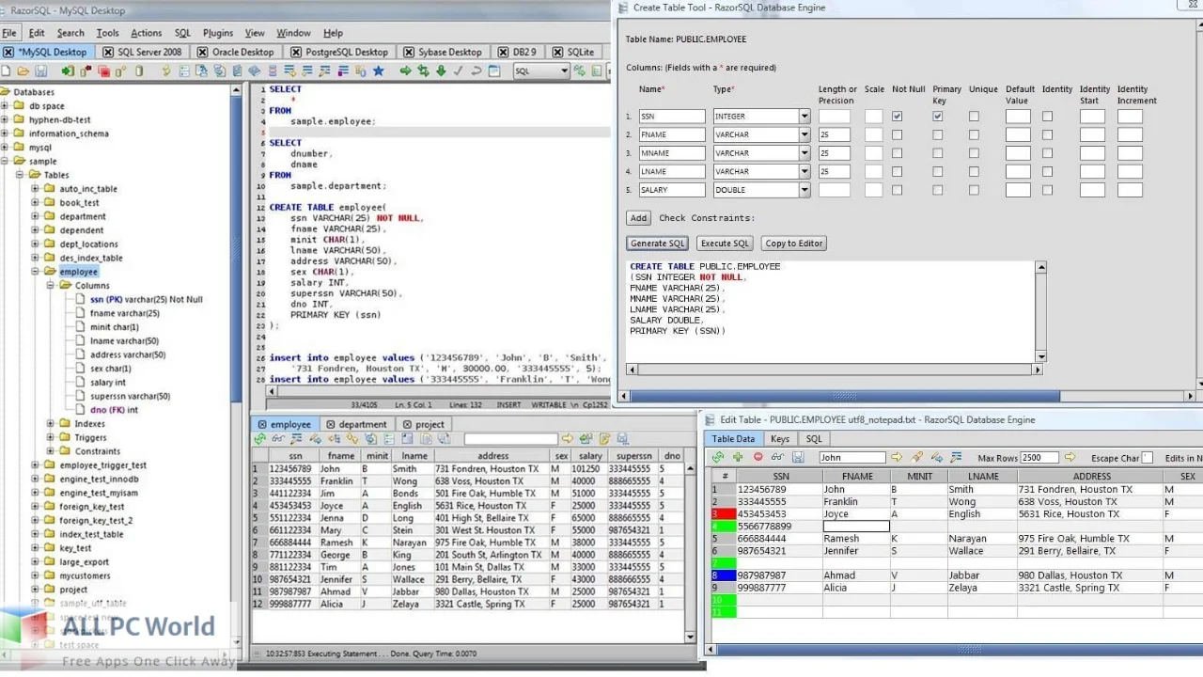Check Unique for SSN column
The height and width of the screenshot is (677, 1203).
[x=974, y=117]
